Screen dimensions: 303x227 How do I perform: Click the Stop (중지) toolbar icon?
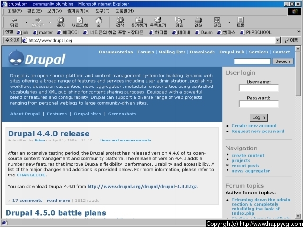[x=61, y=22]
